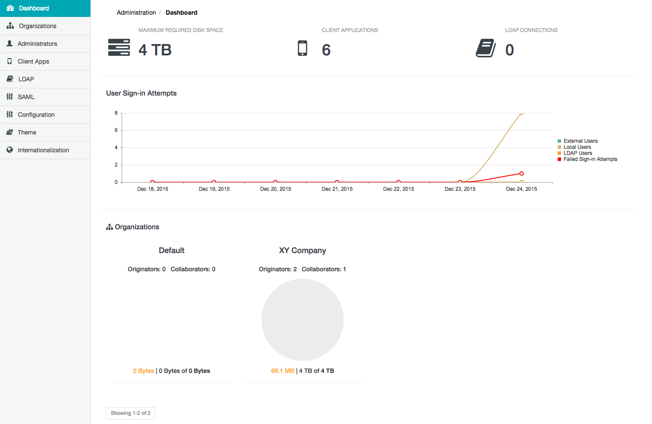Open the XY Company organization
Image resolution: width=652 pixels, height=424 pixels.
coord(302,251)
